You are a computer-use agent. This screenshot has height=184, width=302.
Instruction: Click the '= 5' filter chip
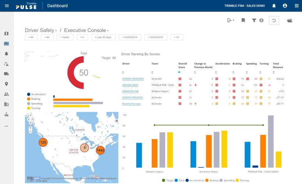82,37
